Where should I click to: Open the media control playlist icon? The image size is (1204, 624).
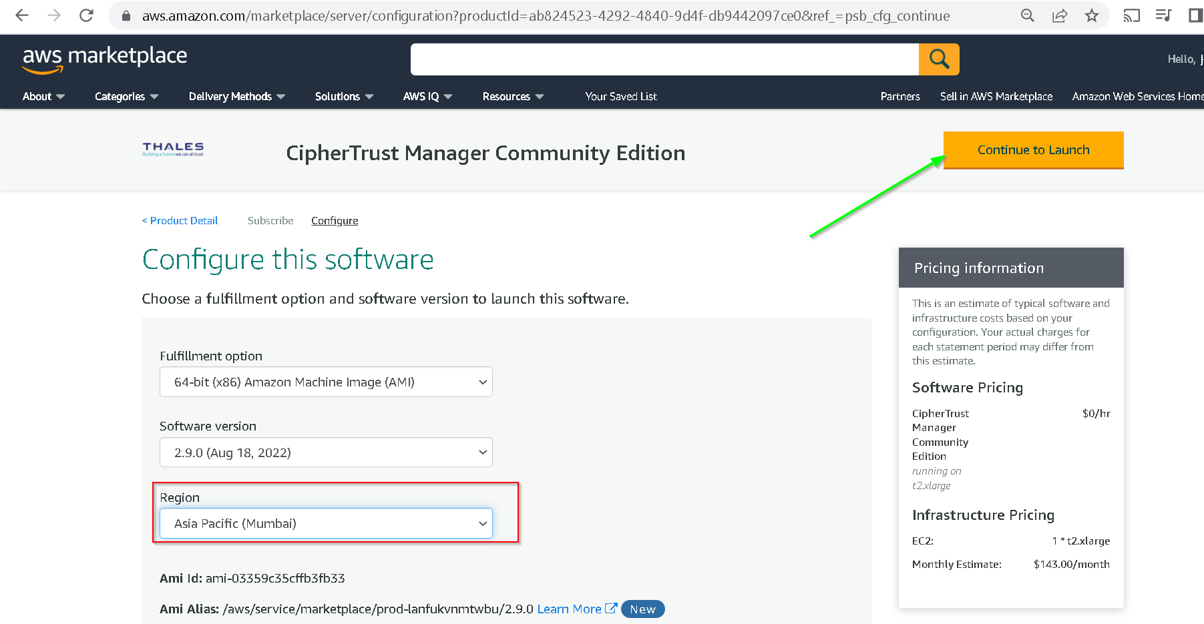click(x=1163, y=15)
